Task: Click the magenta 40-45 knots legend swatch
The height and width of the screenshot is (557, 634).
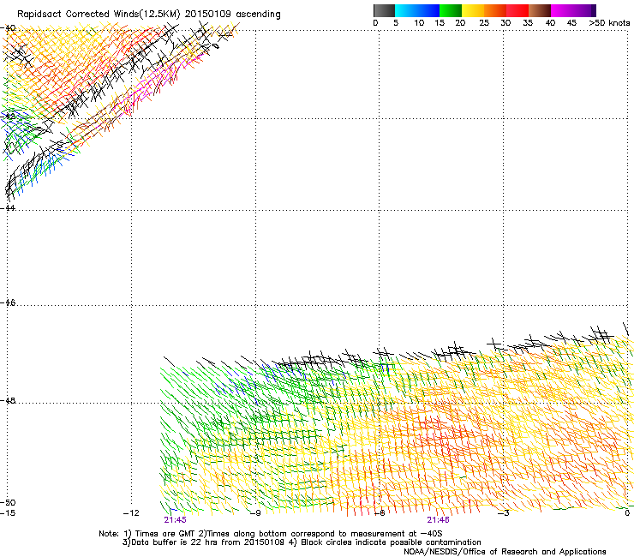Action: point(562,10)
